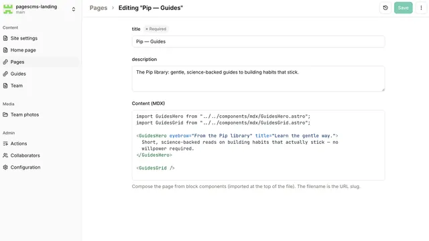Open the page history clock icon

tap(385, 8)
